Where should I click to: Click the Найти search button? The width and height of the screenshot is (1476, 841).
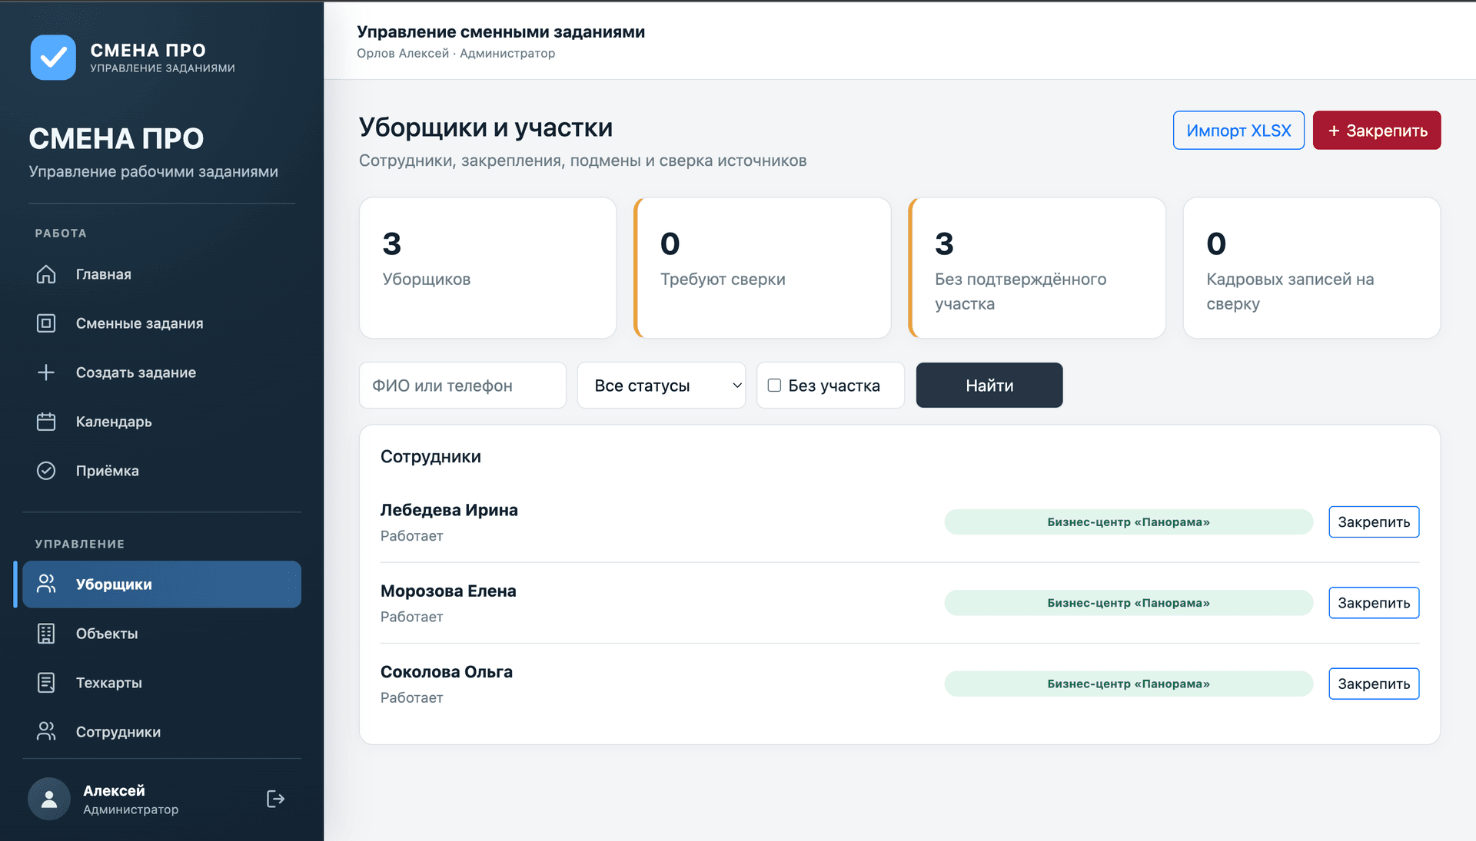[x=989, y=386]
